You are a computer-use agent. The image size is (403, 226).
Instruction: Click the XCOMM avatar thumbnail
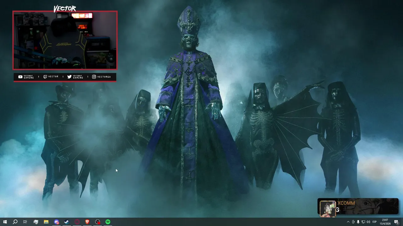click(x=328, y=209)
